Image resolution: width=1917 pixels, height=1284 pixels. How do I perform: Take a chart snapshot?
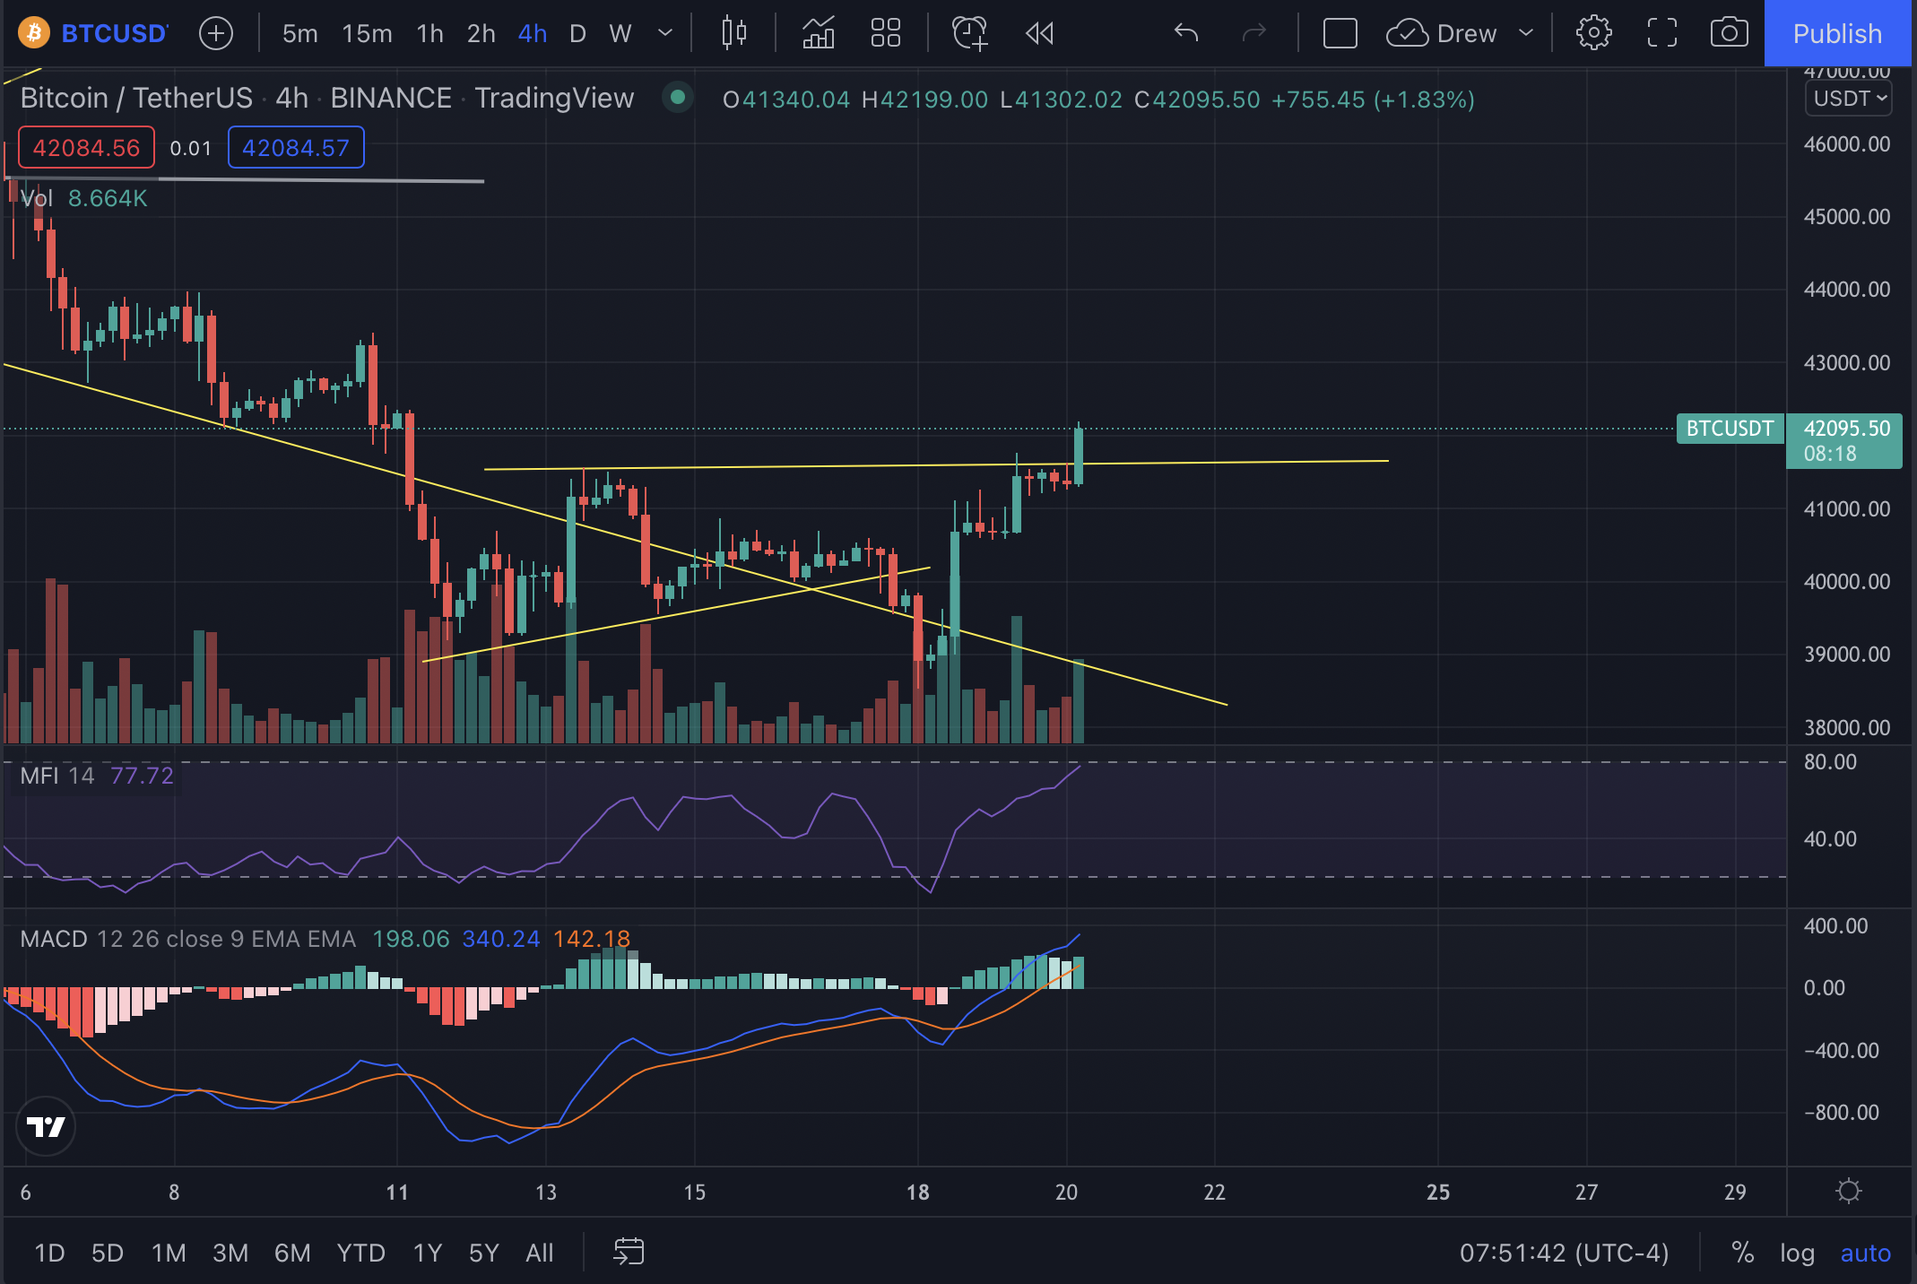click(x=1730, y=33)
